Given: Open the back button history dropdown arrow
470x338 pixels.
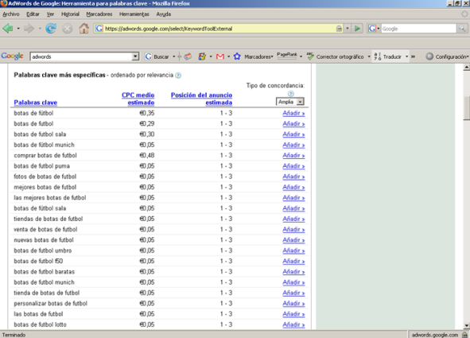Looking at the screenshot, I should pos(18,29).
